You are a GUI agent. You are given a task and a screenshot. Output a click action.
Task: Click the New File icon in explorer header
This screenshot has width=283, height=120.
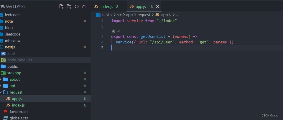click(x=61, y=6)
